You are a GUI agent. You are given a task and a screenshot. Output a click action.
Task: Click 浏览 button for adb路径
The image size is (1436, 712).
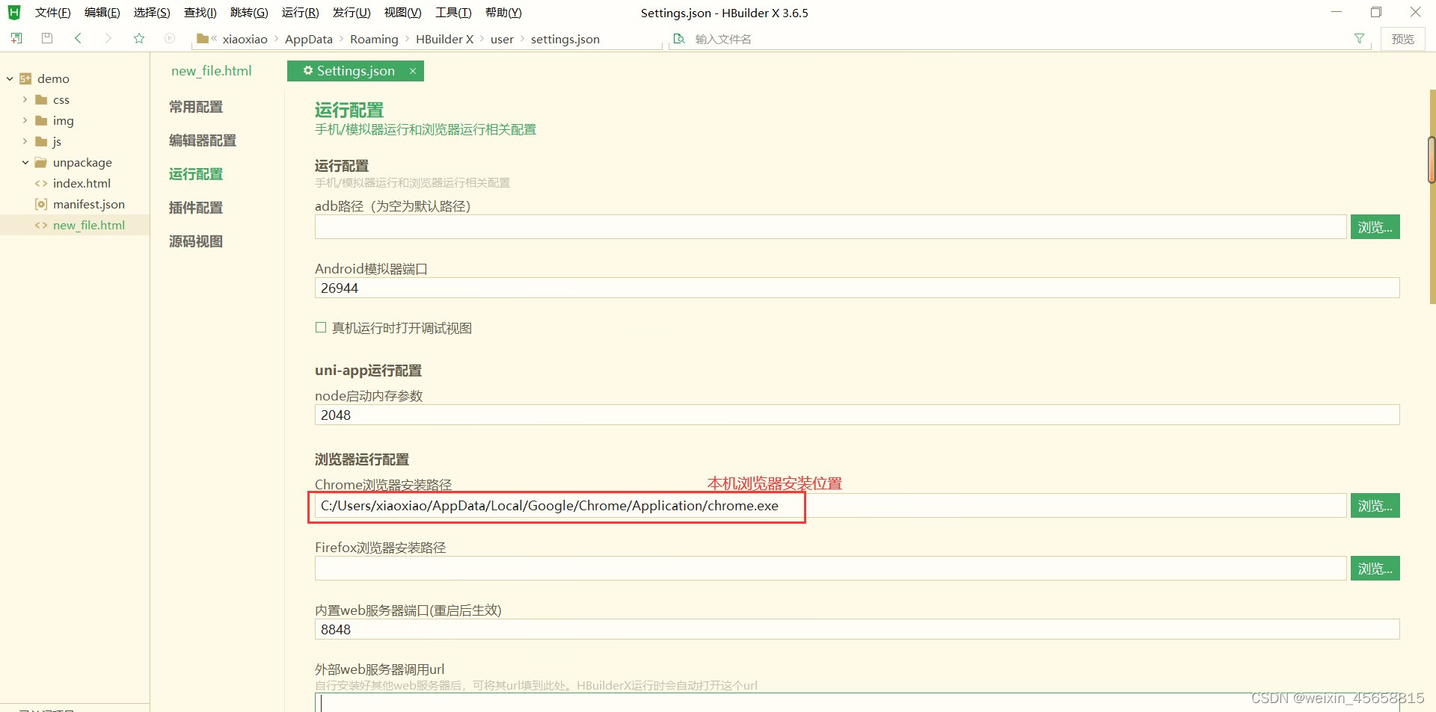tap(1375, 227)
